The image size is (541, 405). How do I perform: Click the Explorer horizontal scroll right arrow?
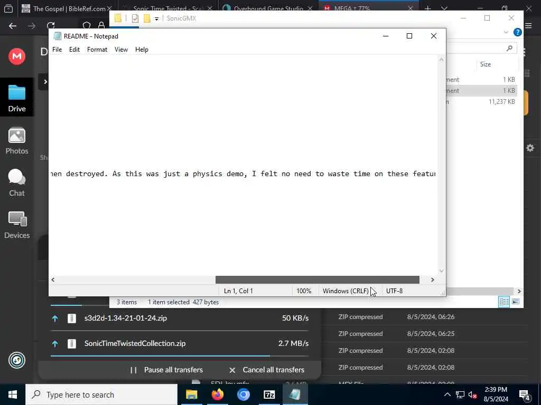tap(519, 291)
